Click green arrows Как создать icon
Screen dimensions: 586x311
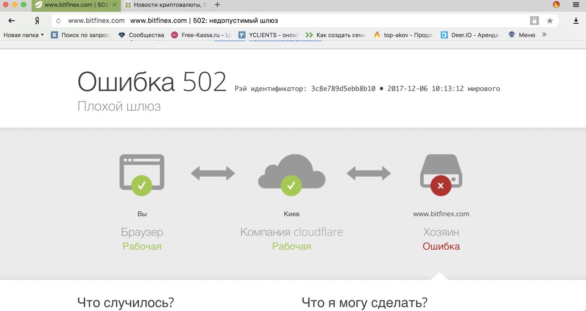coord(309,35)
